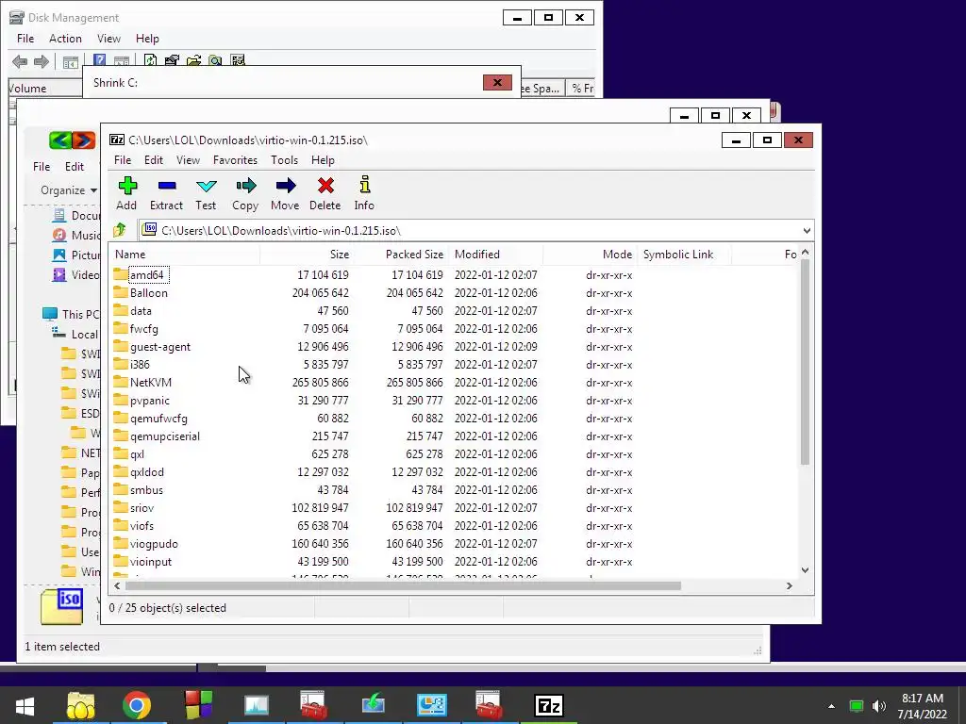Click green back arrow in Explorer window
This screenshot has width=966, height=724.
pos(60,140)
